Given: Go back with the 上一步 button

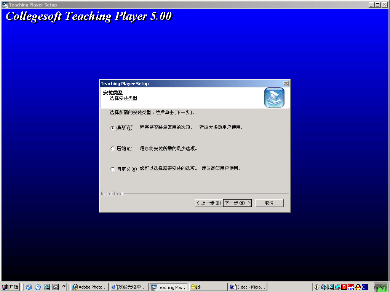Looking at the screenshot, I should tap(208, 203).
